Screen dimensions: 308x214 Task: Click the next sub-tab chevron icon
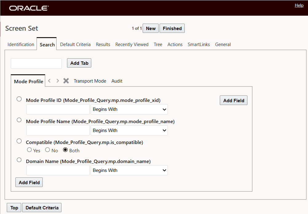pyautogui.click(x=57, y=81)
